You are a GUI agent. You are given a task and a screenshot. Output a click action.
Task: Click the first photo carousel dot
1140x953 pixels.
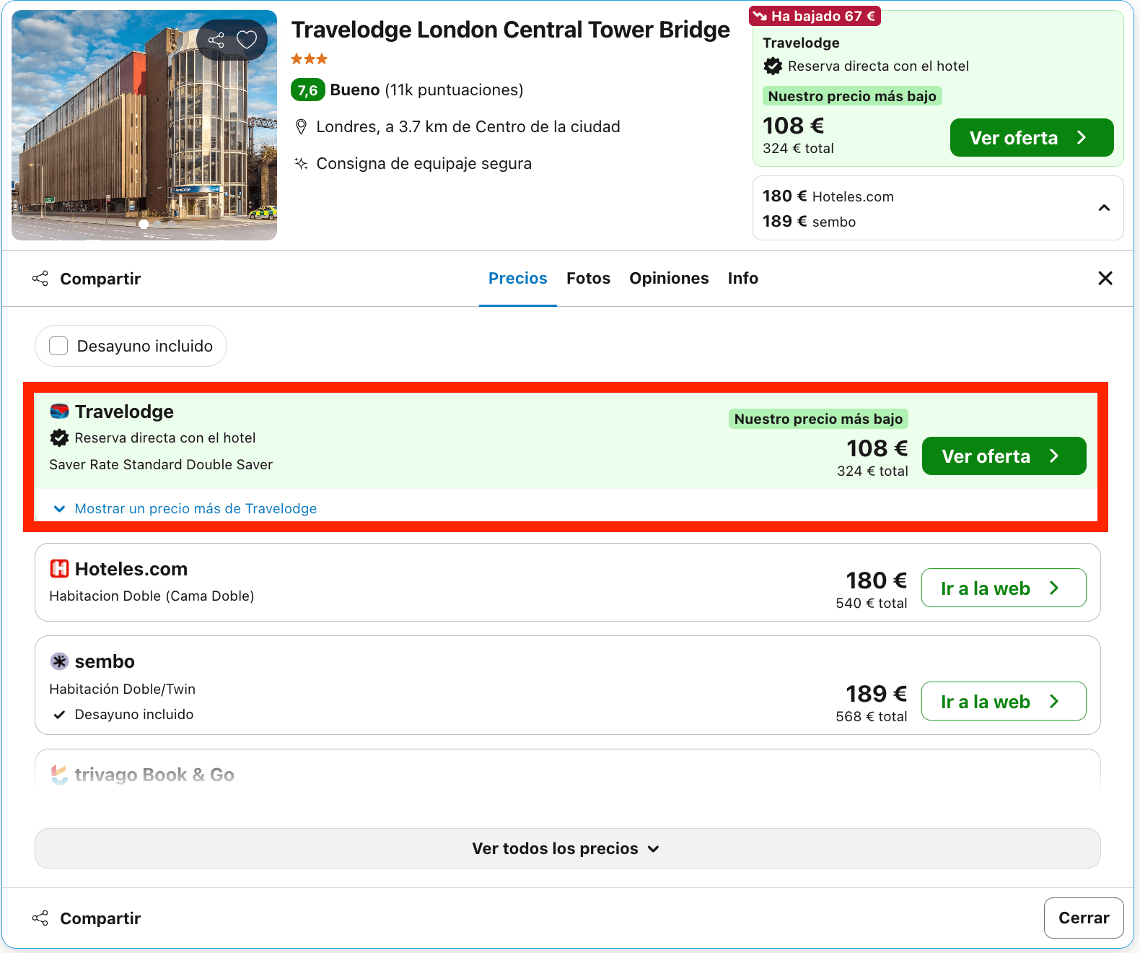(144, 225)
